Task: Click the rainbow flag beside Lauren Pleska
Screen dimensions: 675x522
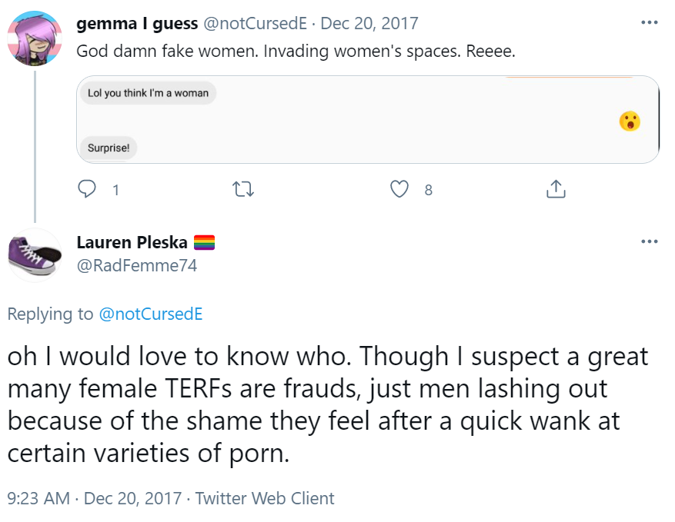Action: click(x=204, y=242)
